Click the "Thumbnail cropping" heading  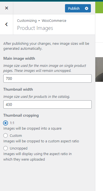(x=21, y=115)
